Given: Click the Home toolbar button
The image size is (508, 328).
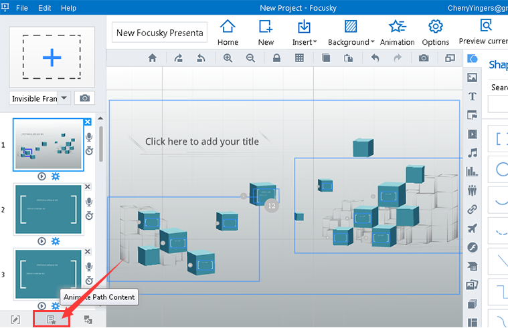Looking at the screenshot, I should click(x=228, y=33).
